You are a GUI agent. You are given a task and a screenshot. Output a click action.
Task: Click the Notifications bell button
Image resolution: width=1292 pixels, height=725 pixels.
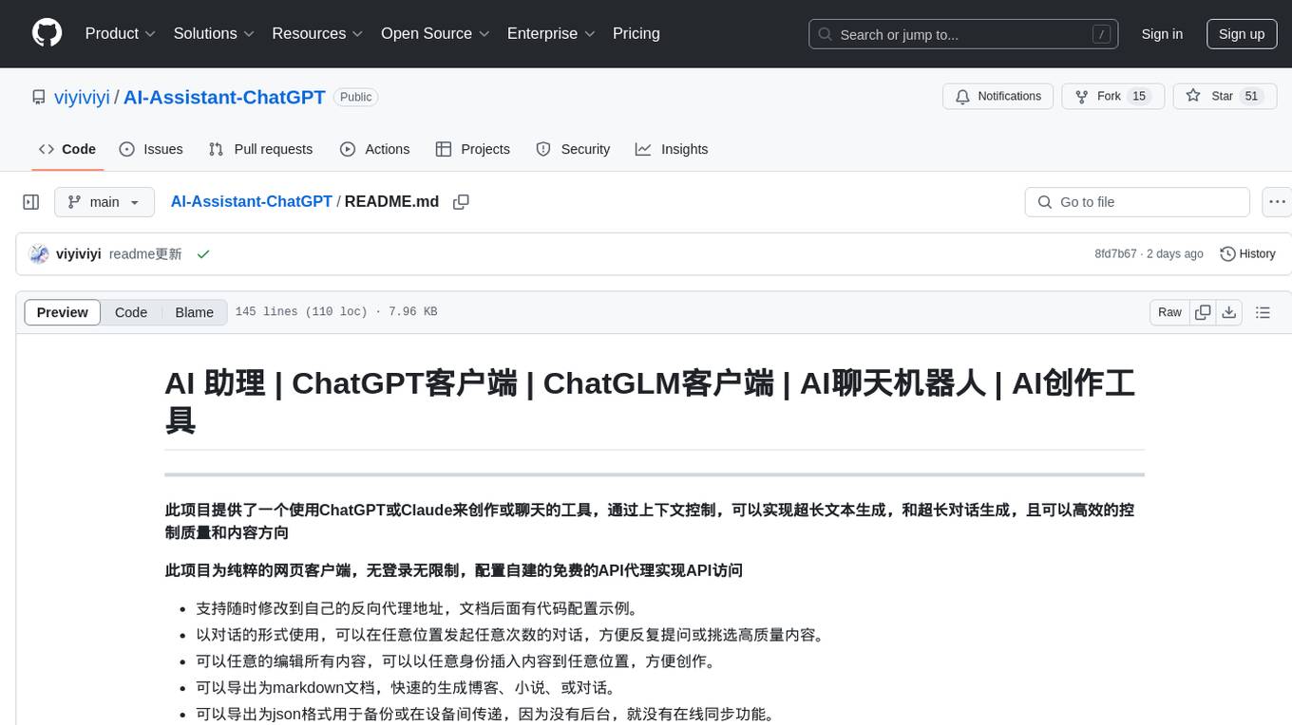(998, 96)
